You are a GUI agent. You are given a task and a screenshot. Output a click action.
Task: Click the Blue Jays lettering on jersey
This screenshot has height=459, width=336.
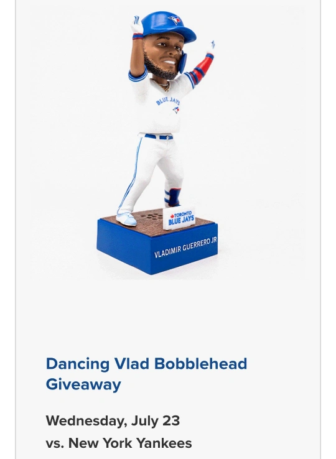[x=168, y=101]
